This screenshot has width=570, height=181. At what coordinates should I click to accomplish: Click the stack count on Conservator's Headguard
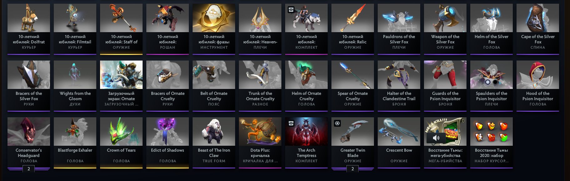click(29, 169)
